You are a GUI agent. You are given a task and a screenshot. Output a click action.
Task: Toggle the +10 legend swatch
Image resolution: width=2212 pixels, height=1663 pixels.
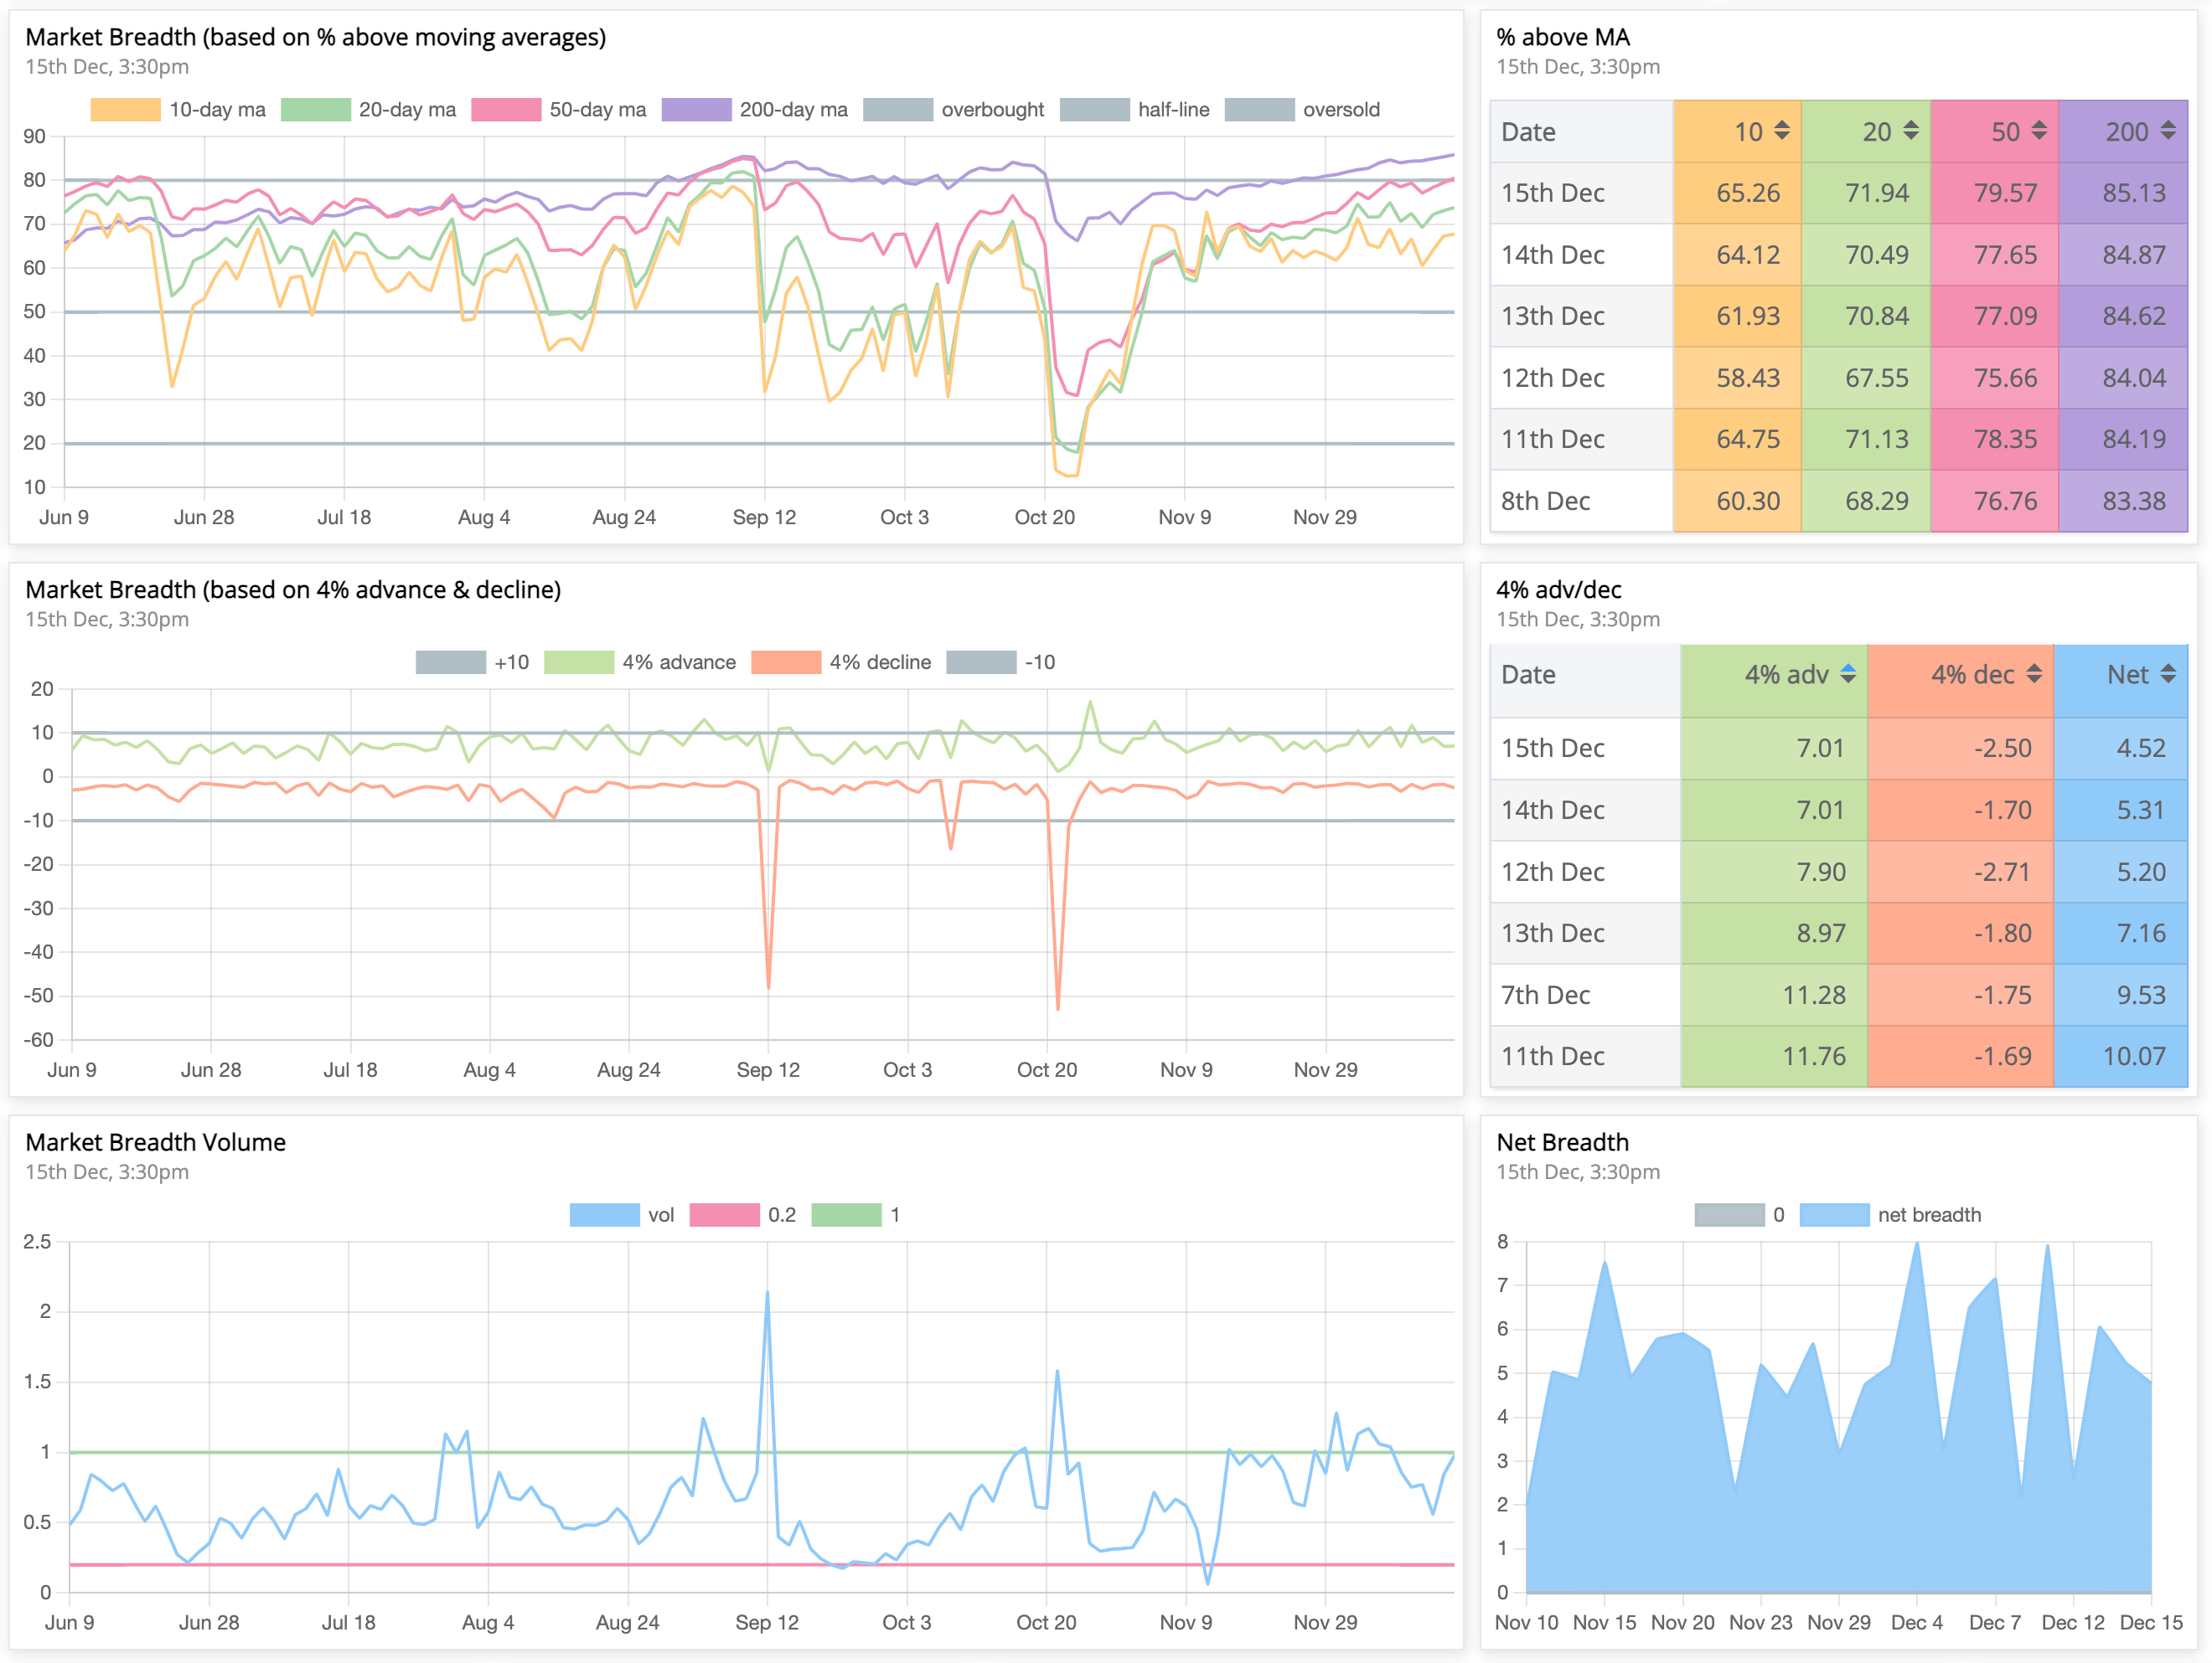(x=451, y=662)
